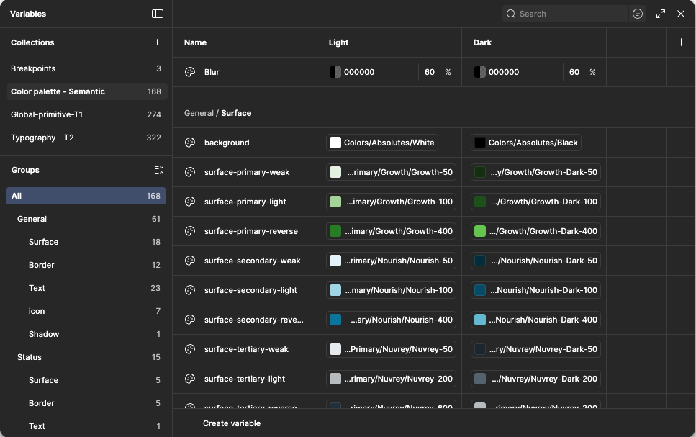Collapse all groups using the Groups icon
The height and width of the screenshot is (437, 696).
click(159, 170)
